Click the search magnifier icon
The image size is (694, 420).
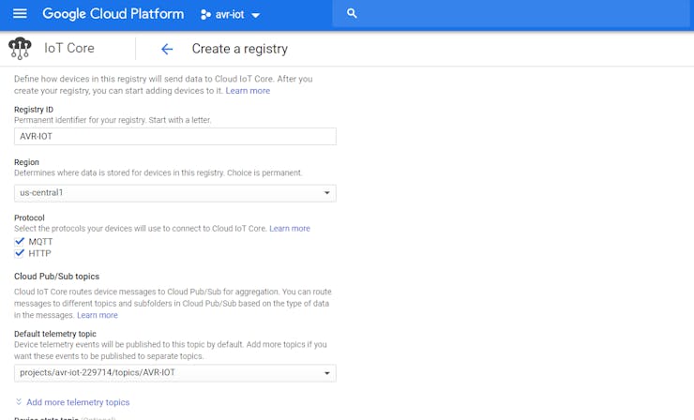[352, 13]
